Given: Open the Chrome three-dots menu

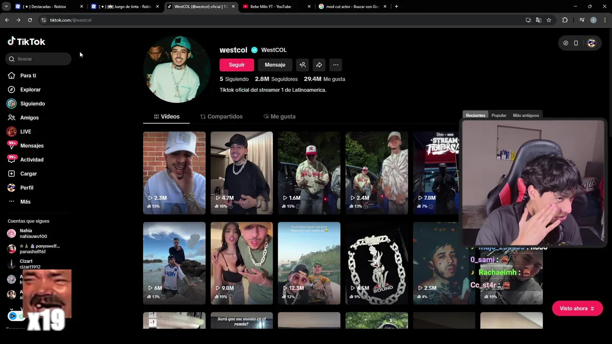Looking at the screenshot, I should coord(605,20).
